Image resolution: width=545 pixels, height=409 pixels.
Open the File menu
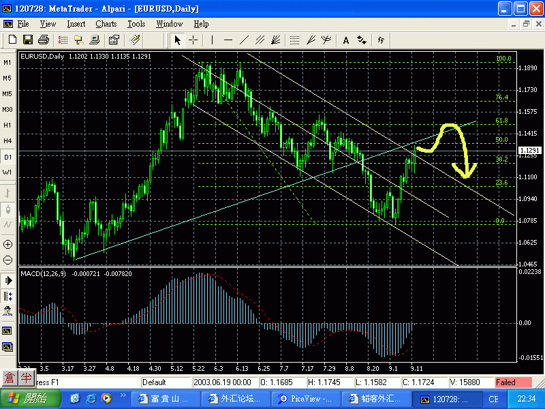pos(23,24)
